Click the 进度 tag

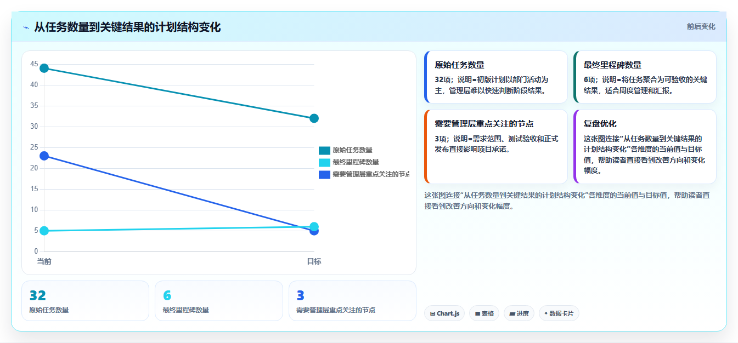pyautogui.click(x=519, y=313)
